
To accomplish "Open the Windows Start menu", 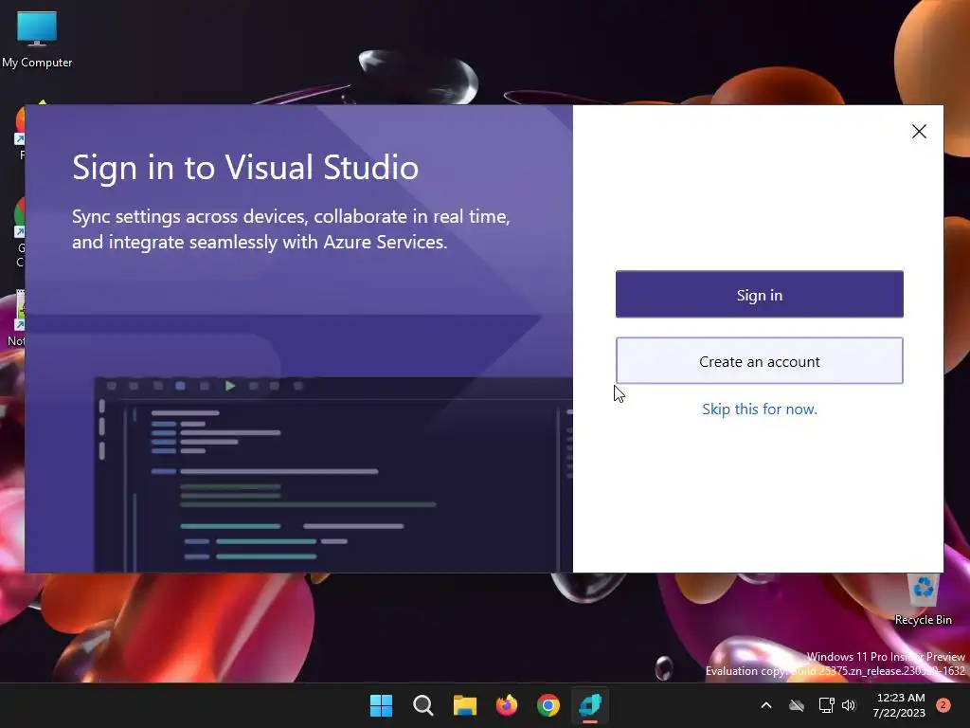I will pyautogui.click(x=381, y=705).
